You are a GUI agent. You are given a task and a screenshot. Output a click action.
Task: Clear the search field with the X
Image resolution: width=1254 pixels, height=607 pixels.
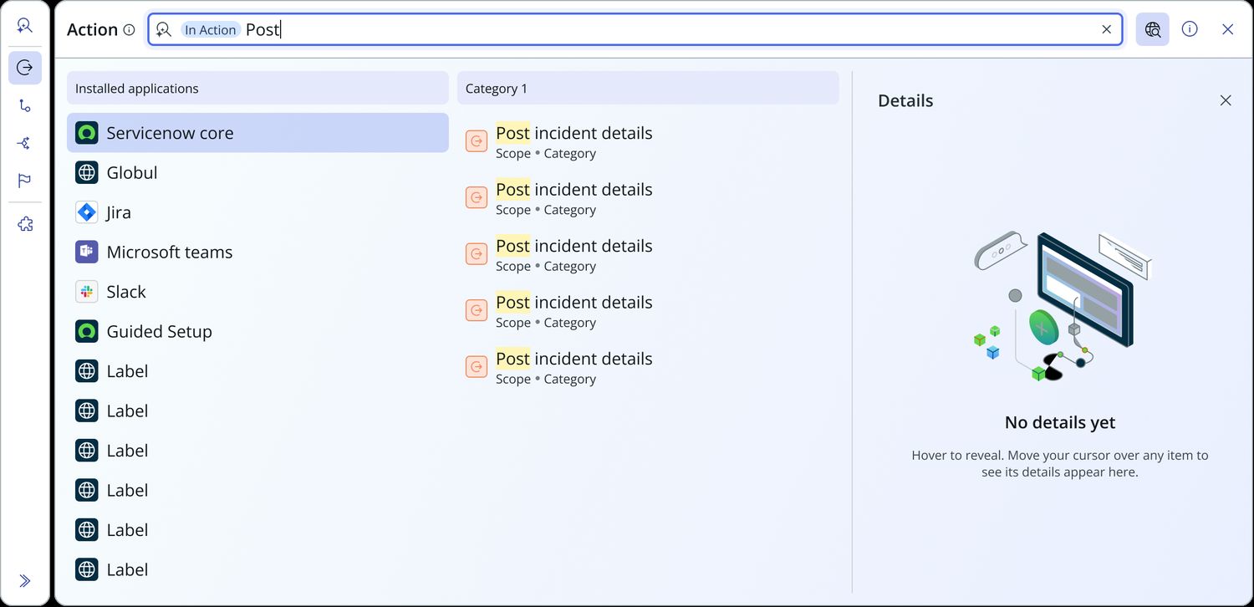pos(1106,29)
